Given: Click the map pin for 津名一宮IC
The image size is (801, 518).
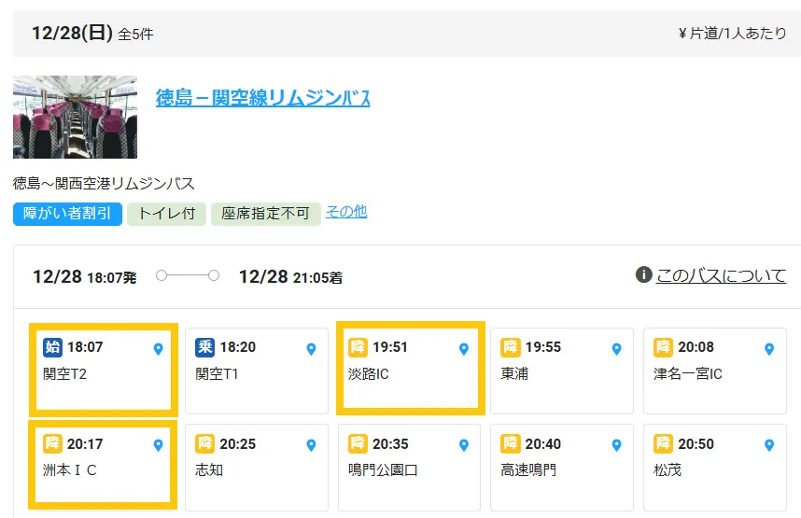Looking at the screenshot, I should click(769, 349).
